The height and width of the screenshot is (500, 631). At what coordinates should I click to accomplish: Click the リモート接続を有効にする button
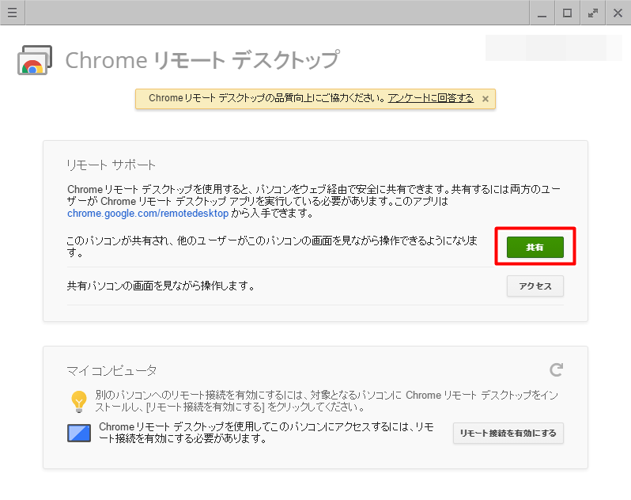click(x=508, y=434)
